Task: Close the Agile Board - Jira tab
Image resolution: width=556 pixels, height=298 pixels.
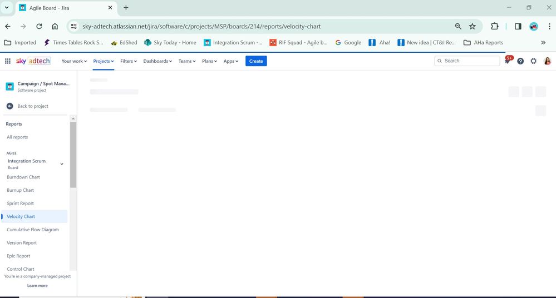Action: pos(110,7)
